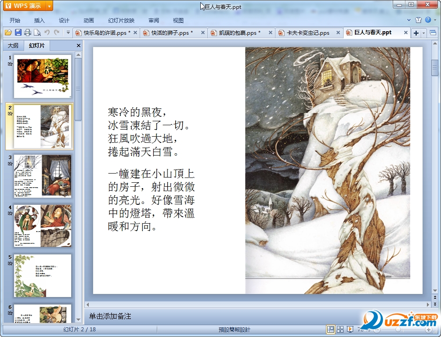
Task: Click the zoom slider handle
Action: [398, 330]
